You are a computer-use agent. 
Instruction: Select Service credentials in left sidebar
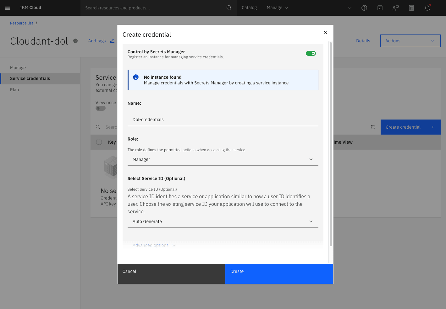pyautogui.click(x=40, y=79)
